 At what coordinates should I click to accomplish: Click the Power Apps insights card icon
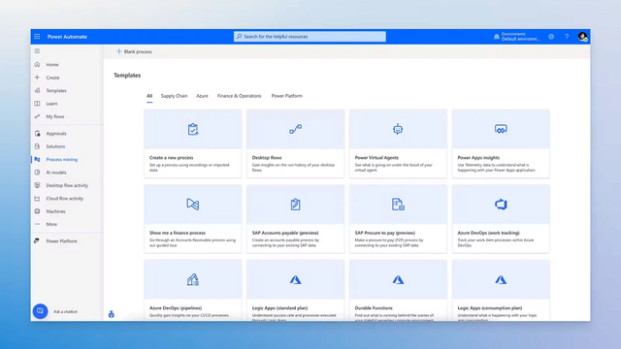click(501, 129)
